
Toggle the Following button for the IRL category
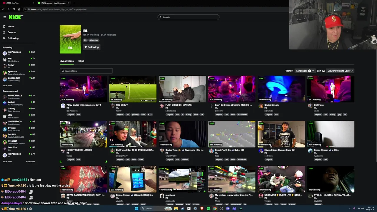pyautogui.click(x=91, y=47)
